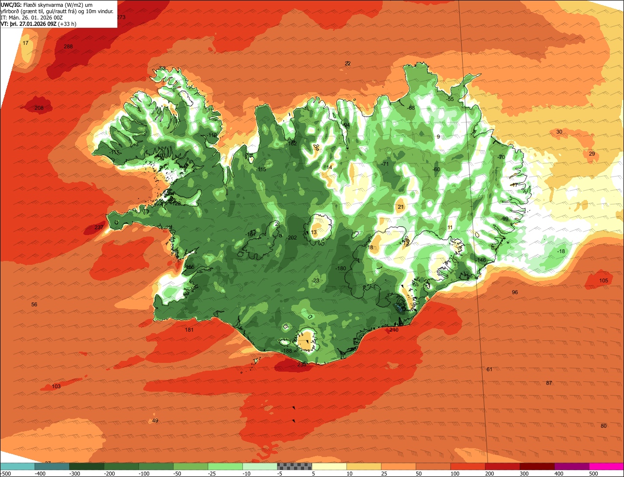The image size is (624, 477).
Task: Click the light teal -500 to -400 legend swatch
Action: pyautogui.click(x=18, y=466)
